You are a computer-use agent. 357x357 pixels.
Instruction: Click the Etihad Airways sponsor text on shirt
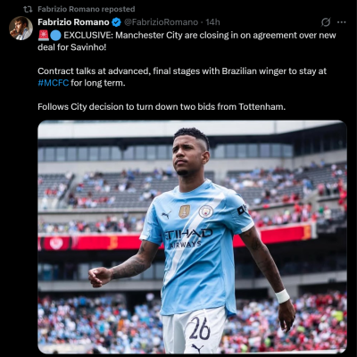[187, 238]
